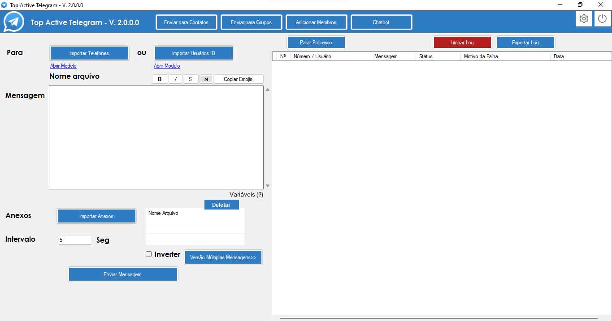
Task: Stop the process with Parar Processo
Action: pyautogui.click(x=316, y=43)
